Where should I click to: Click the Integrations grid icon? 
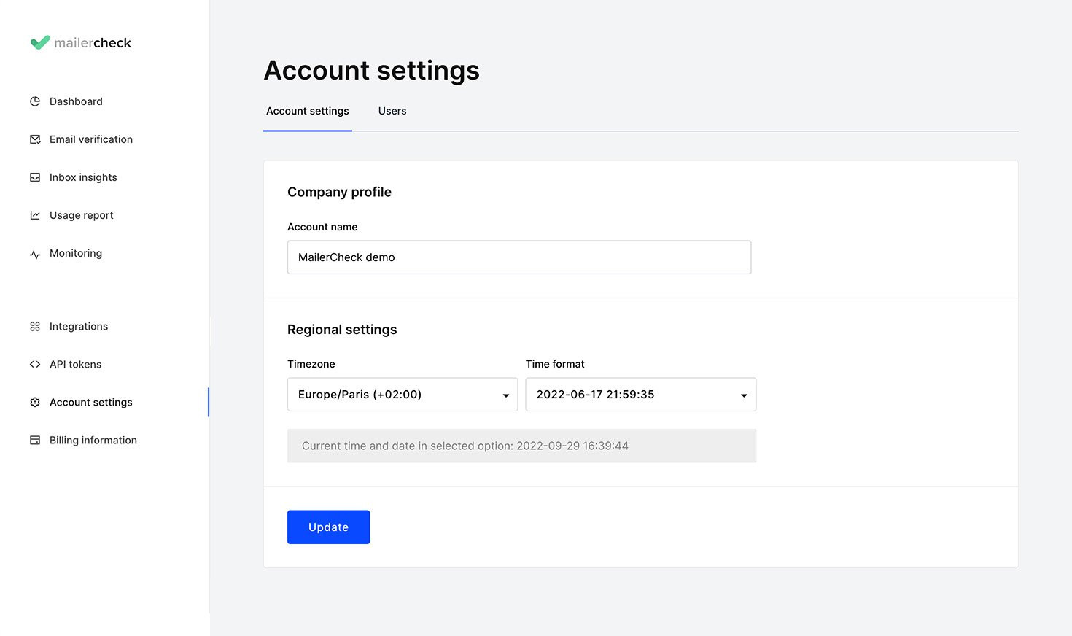click(x=35, y=327)
